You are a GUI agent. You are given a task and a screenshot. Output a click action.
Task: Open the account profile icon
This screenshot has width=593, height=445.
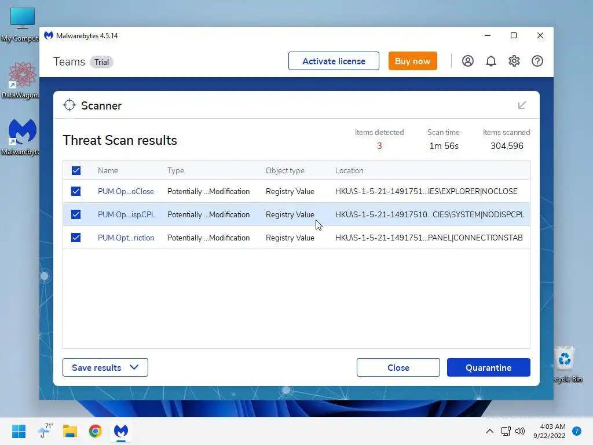tap(468, 61)
